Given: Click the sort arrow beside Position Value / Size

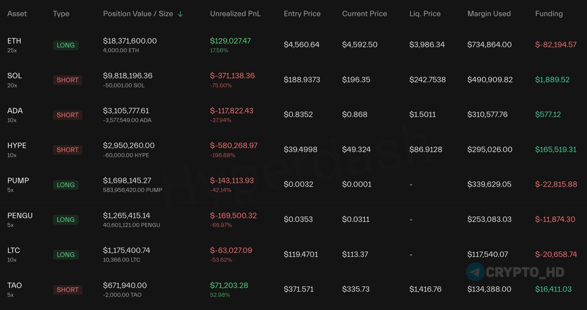Looking at the screenshot, I should pos(180,14).
